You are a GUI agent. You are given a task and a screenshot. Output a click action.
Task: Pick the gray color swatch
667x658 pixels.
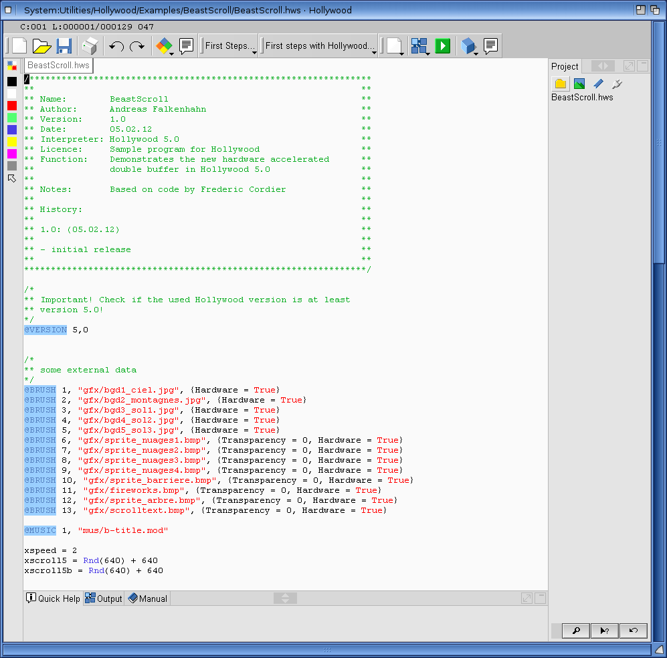[x=12, y=166]
